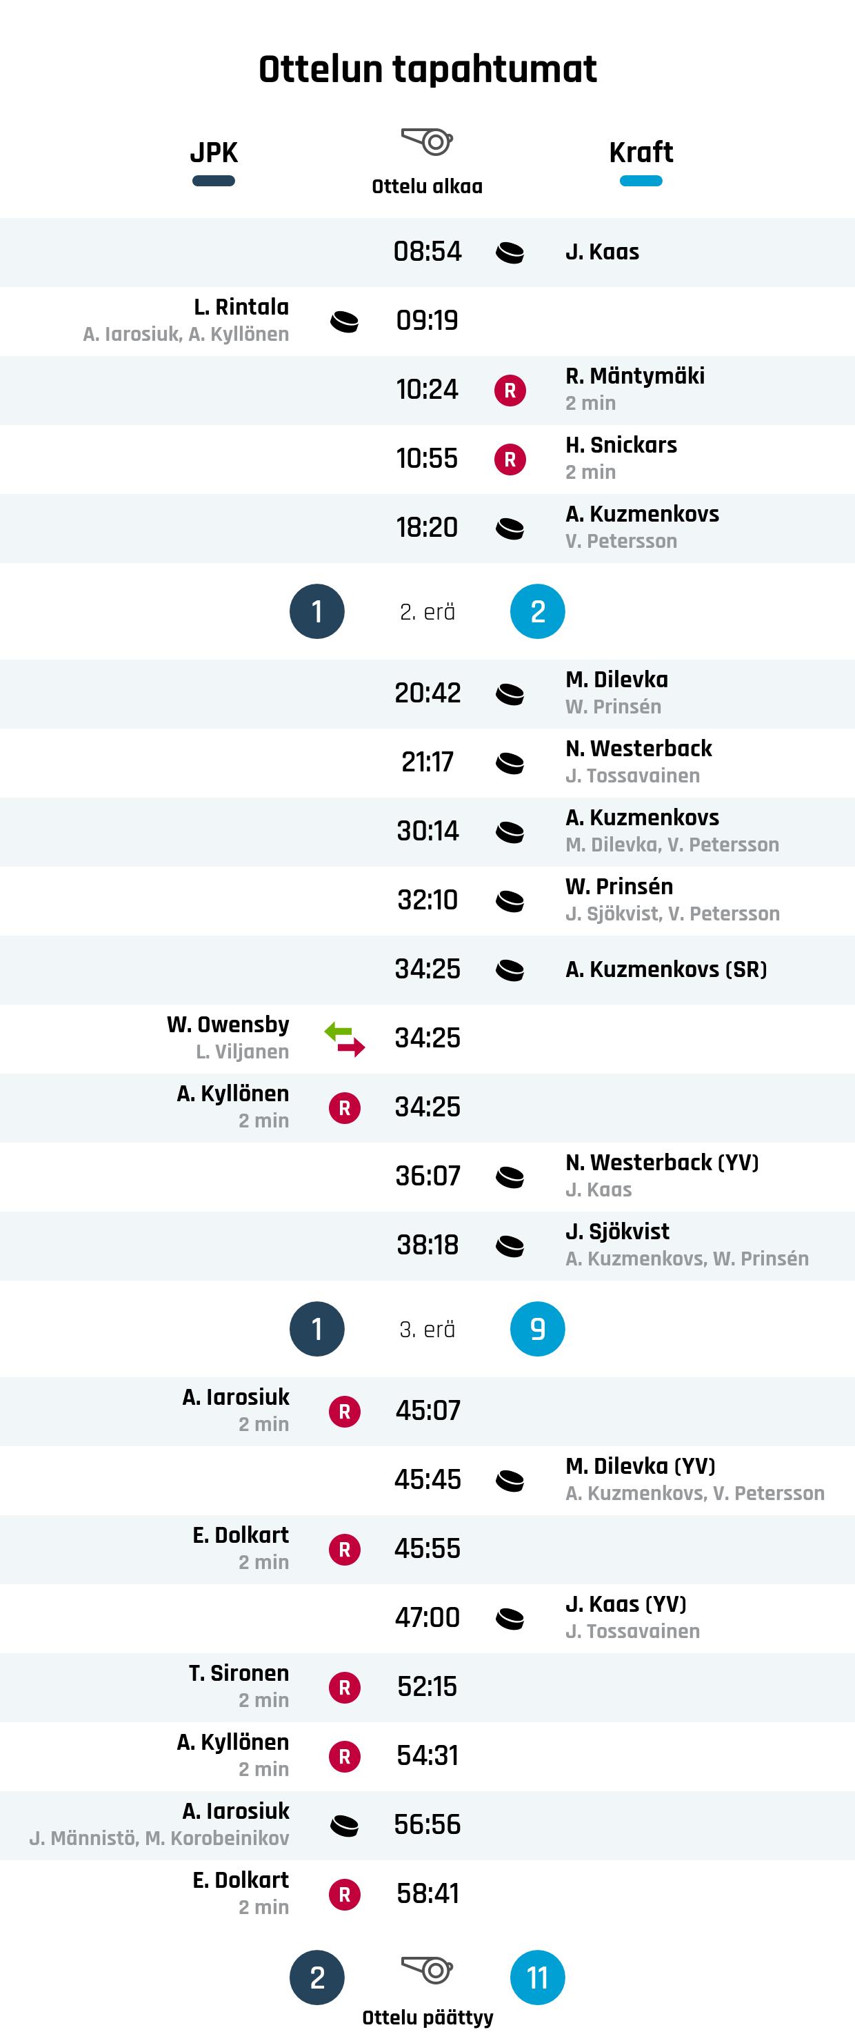Image resolution: width=855 pixels, height=2041 pixels.
Task: Click the goal puck icon beside L. Rintala
Action: [344, 322]
